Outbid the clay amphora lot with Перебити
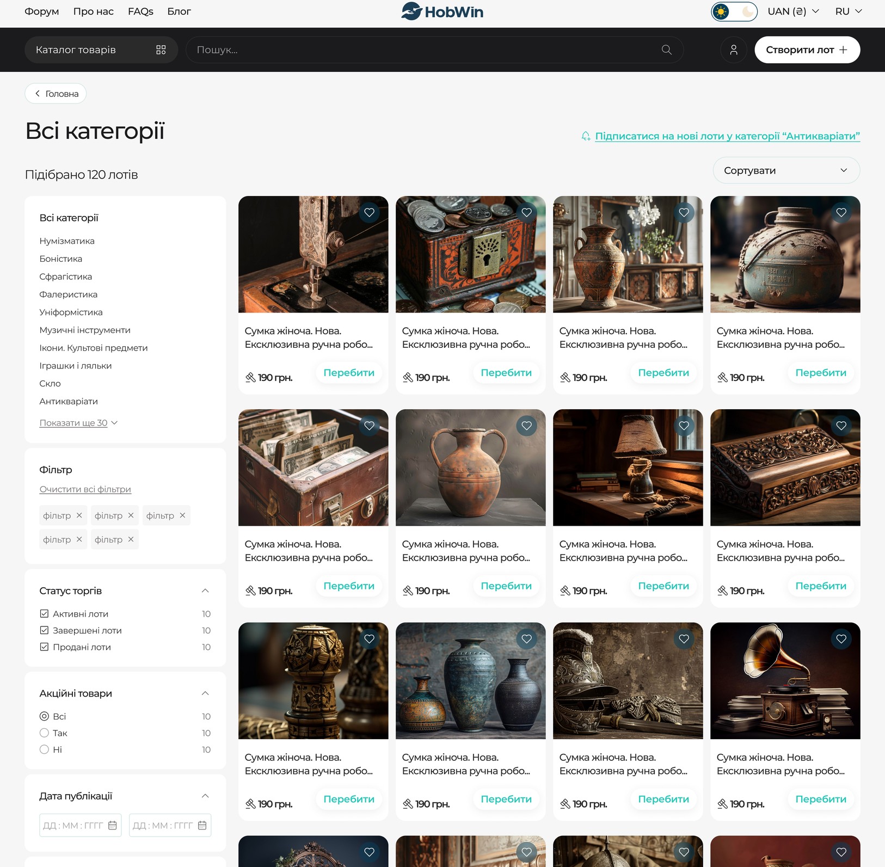 point(506,586)
